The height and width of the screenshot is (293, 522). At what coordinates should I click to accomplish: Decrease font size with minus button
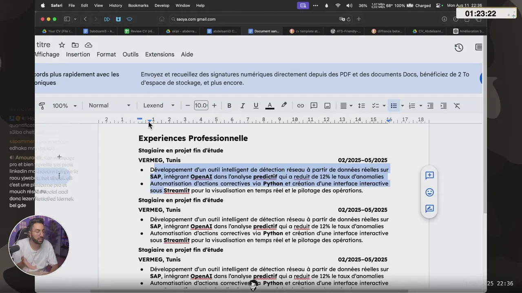[188, 105]
